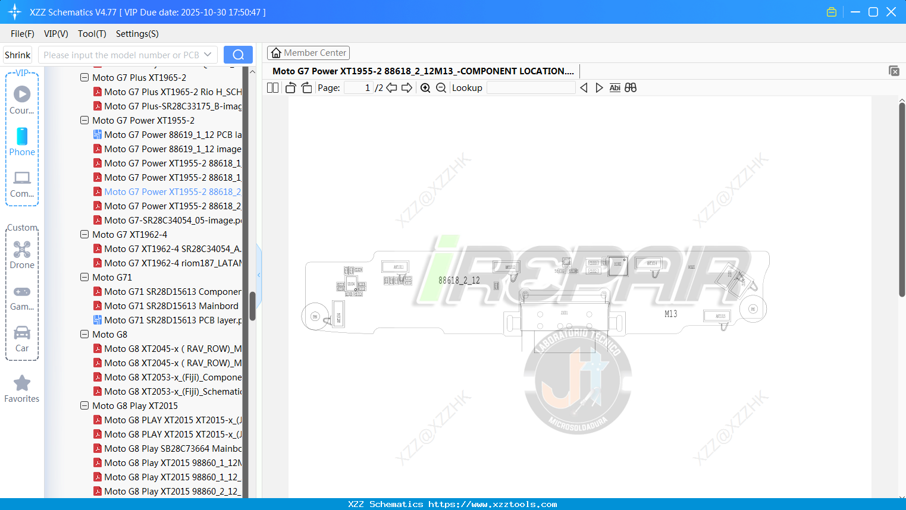Open the Game console category
The height and width of the screenshot is (510, 906).
22,297
